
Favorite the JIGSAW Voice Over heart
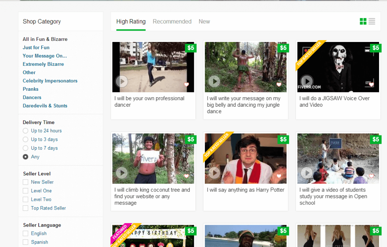[x=371, y=84]
